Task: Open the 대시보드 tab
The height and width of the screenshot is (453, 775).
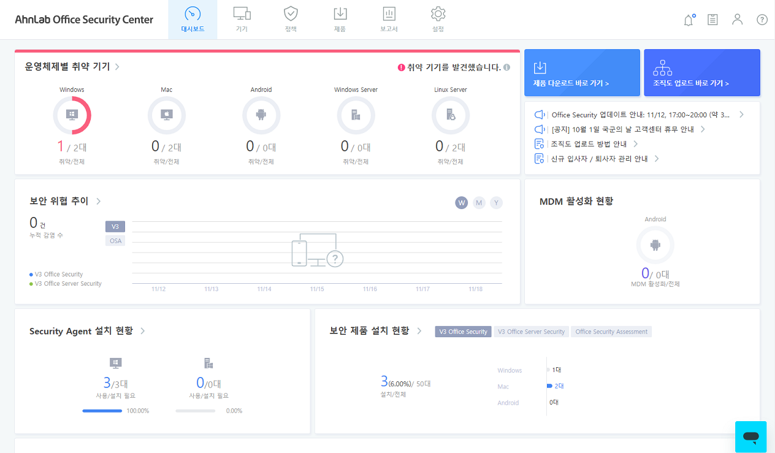Action: [x=193, y=20]
